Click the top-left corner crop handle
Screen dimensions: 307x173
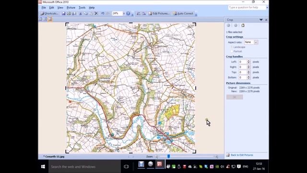pyautogui.click(x=67, y=25)
